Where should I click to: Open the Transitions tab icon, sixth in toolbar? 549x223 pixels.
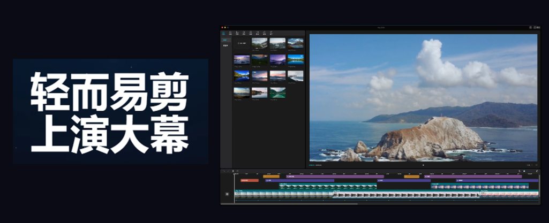257,33
